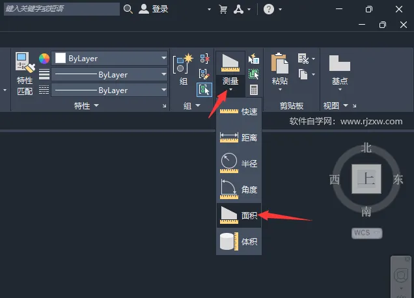This screenshot has width=414, height=298.
Task: Select the Ungroup icon with red X
Action: pyautogui.click(x=204, y=59)
